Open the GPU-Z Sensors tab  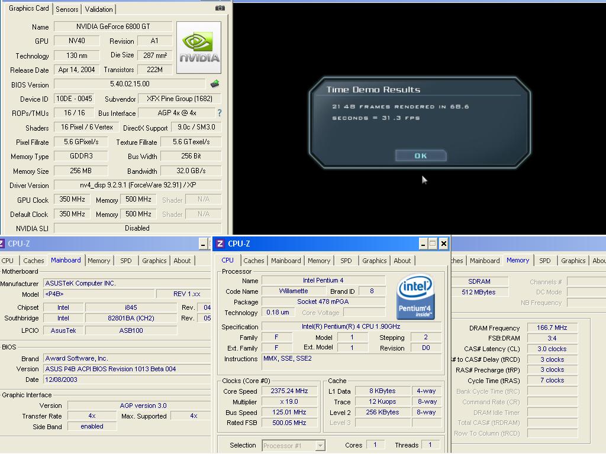pos(67,9)
